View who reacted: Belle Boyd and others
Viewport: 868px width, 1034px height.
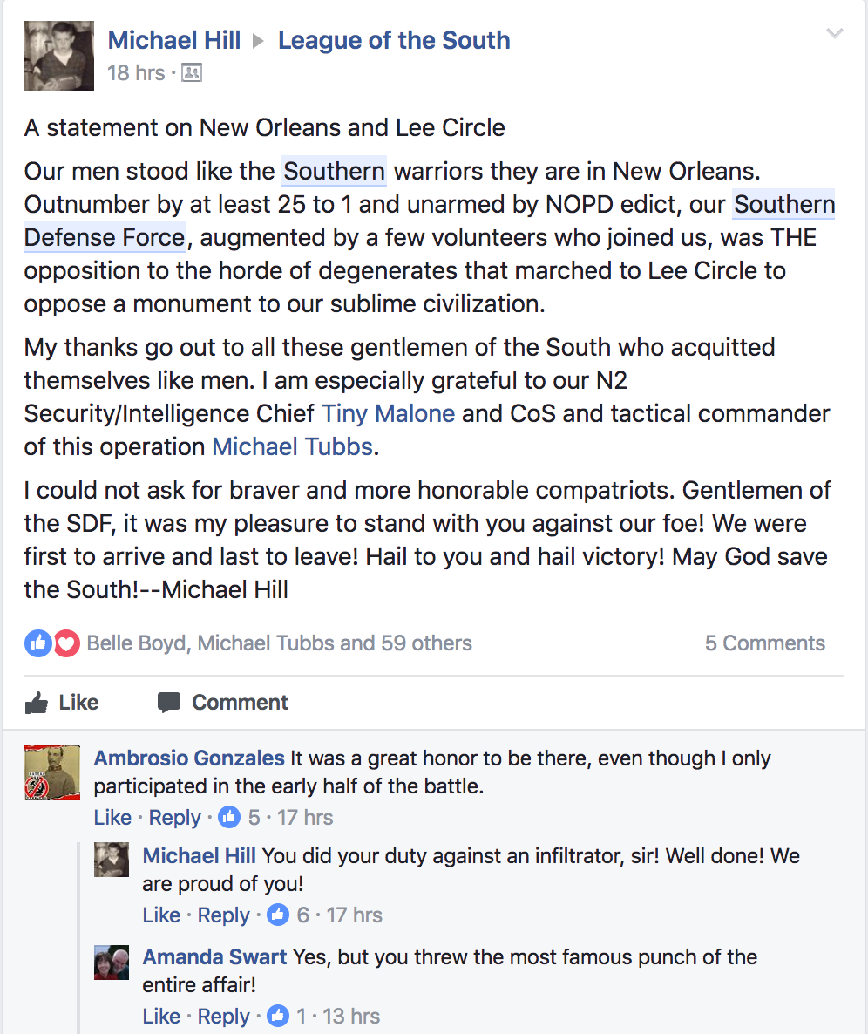tap(280, 643)
